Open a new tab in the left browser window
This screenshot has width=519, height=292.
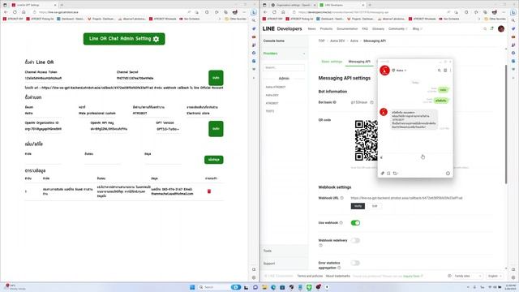coord(62,5)
